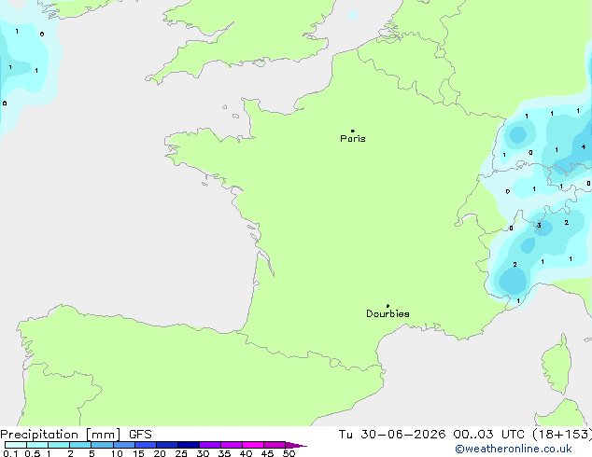
Task: Click the 'Precipitation [mm]' title text
Action: (61, 435)
